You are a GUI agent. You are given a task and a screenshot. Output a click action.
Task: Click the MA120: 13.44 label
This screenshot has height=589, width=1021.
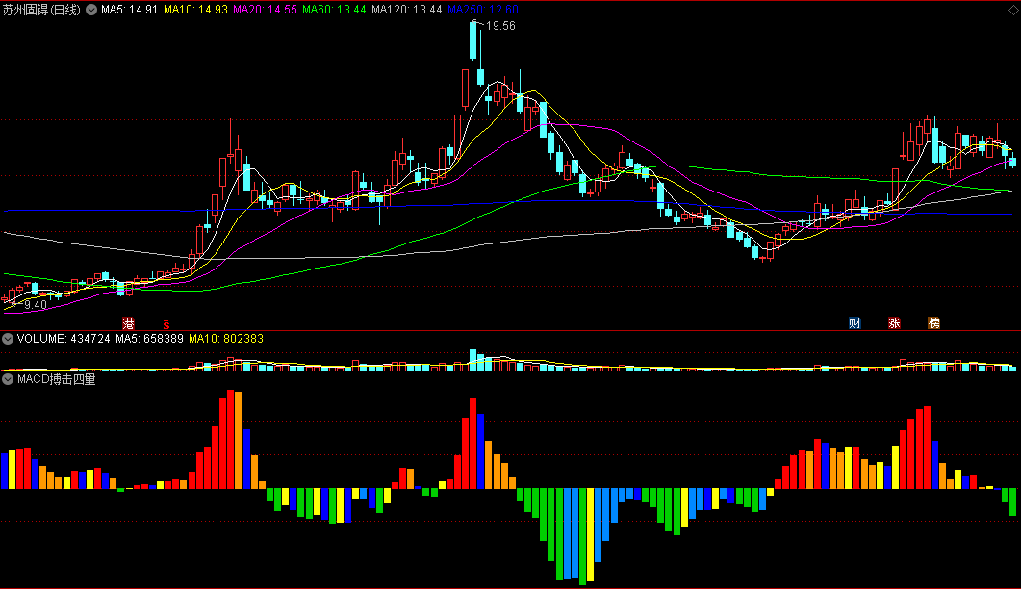[407, 10]
